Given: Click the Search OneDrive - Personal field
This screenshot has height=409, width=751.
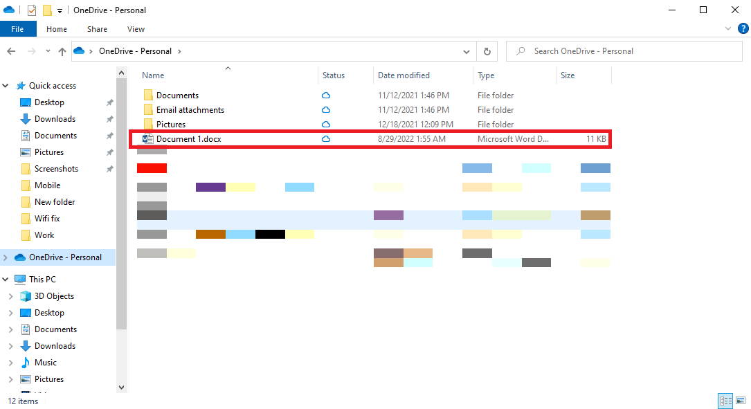Looking at the screenshot, I should [x=624, y=51].
